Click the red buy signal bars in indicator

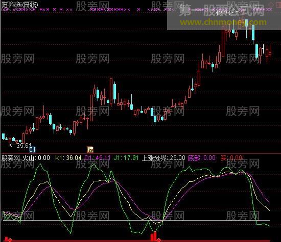click(154, 236)
